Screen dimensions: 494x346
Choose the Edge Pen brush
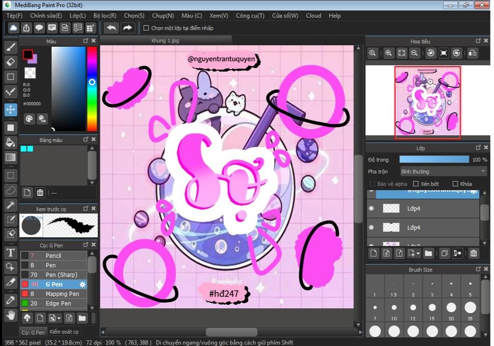(54, 303)
